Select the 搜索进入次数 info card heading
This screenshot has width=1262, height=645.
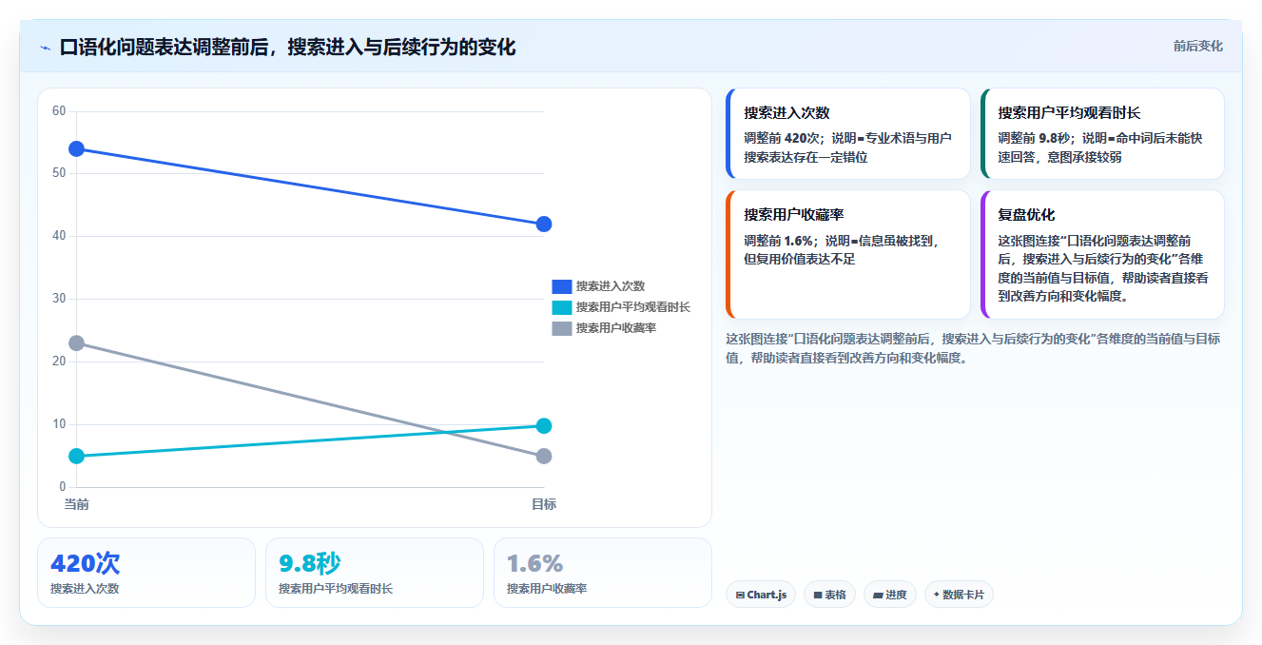(x=786, y=113)
